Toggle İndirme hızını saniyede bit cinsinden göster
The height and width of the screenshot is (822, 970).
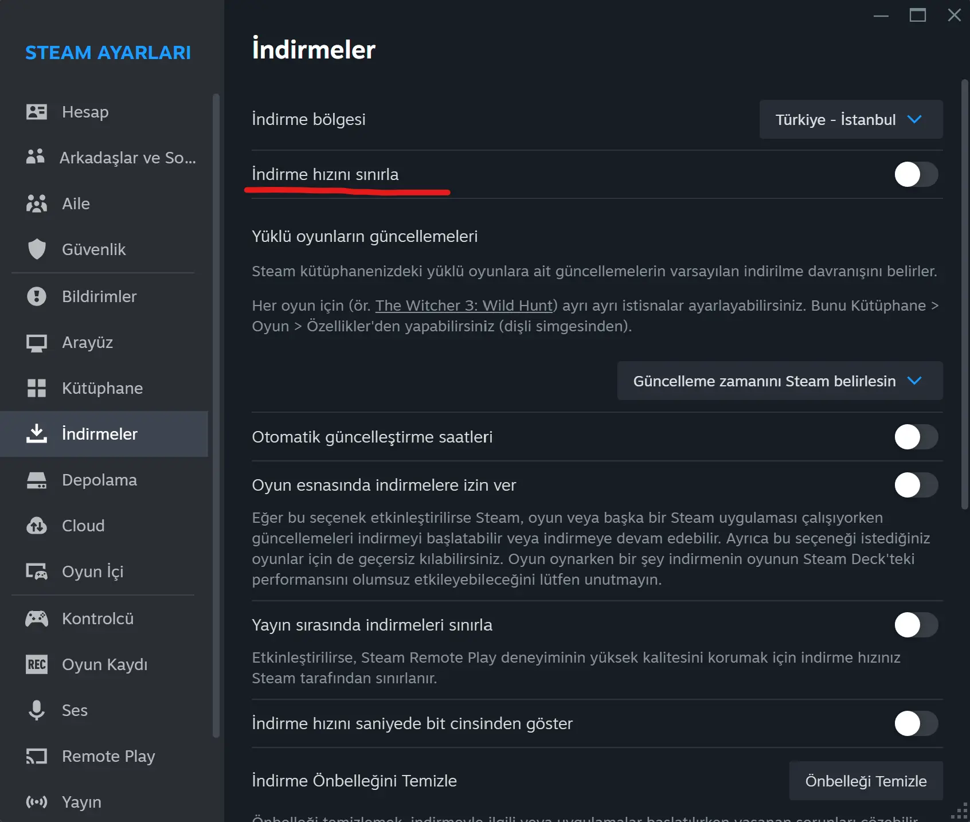click(916, 723)
